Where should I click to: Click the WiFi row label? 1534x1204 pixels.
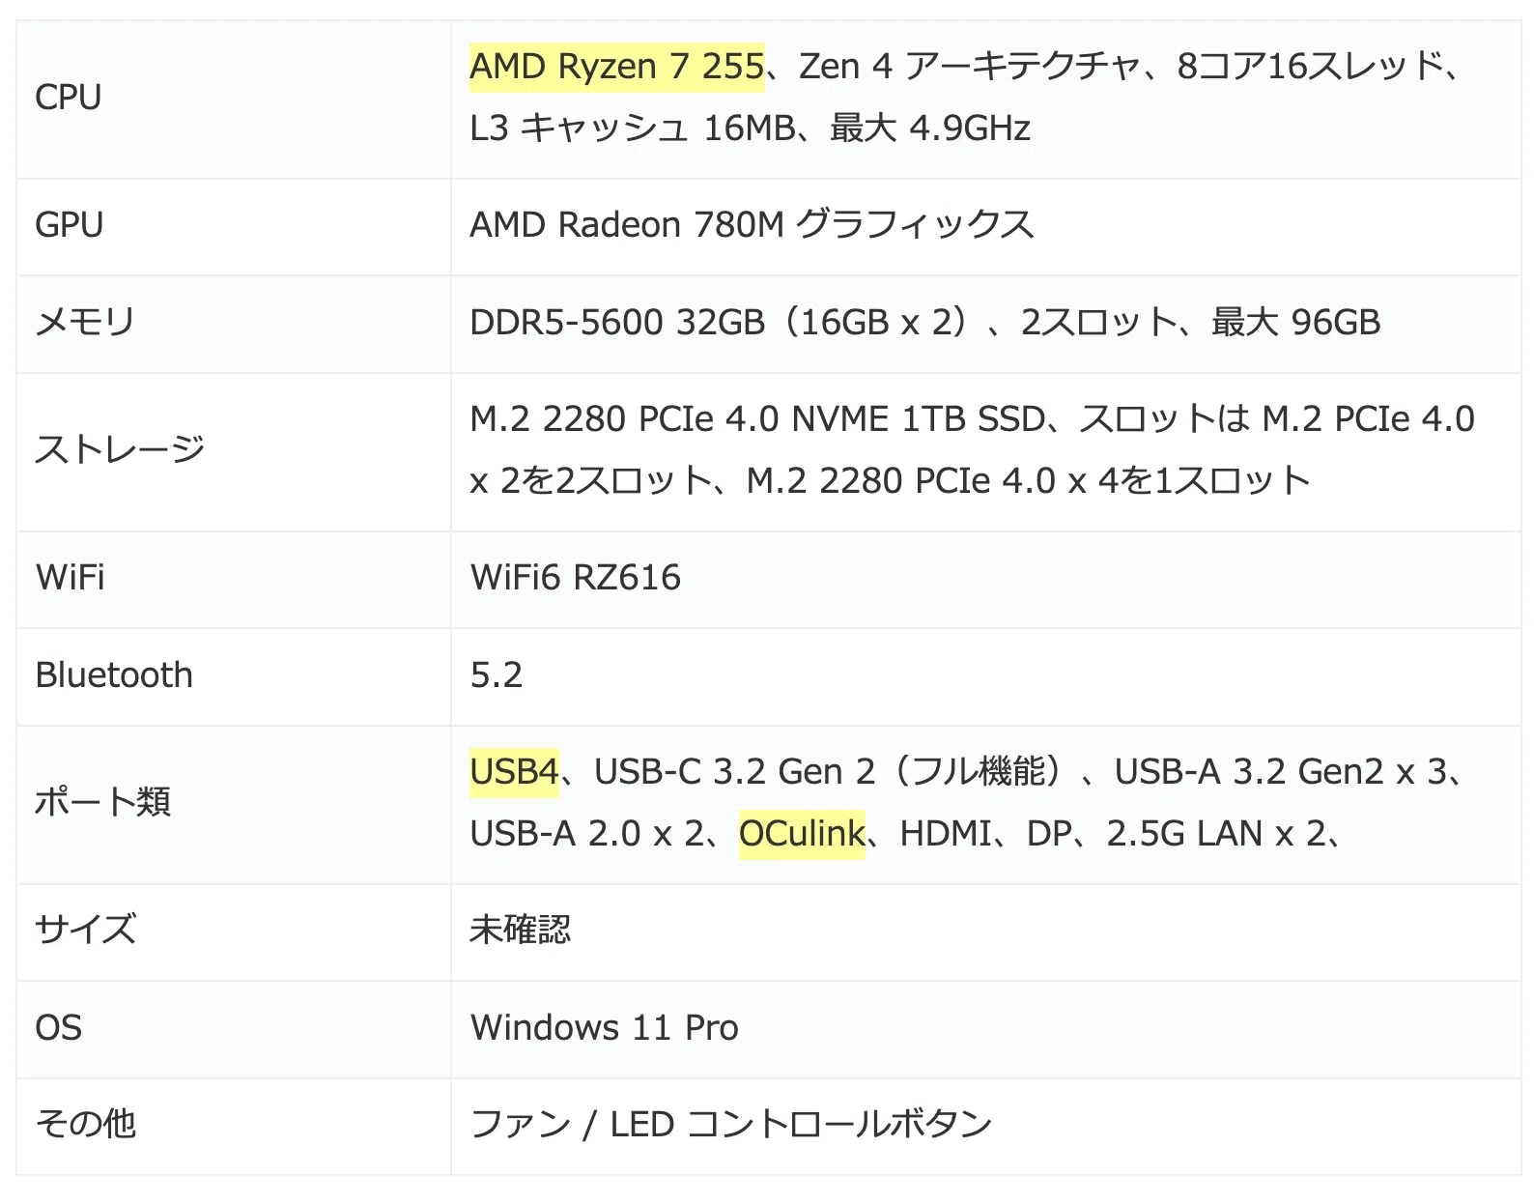point(70,578)
